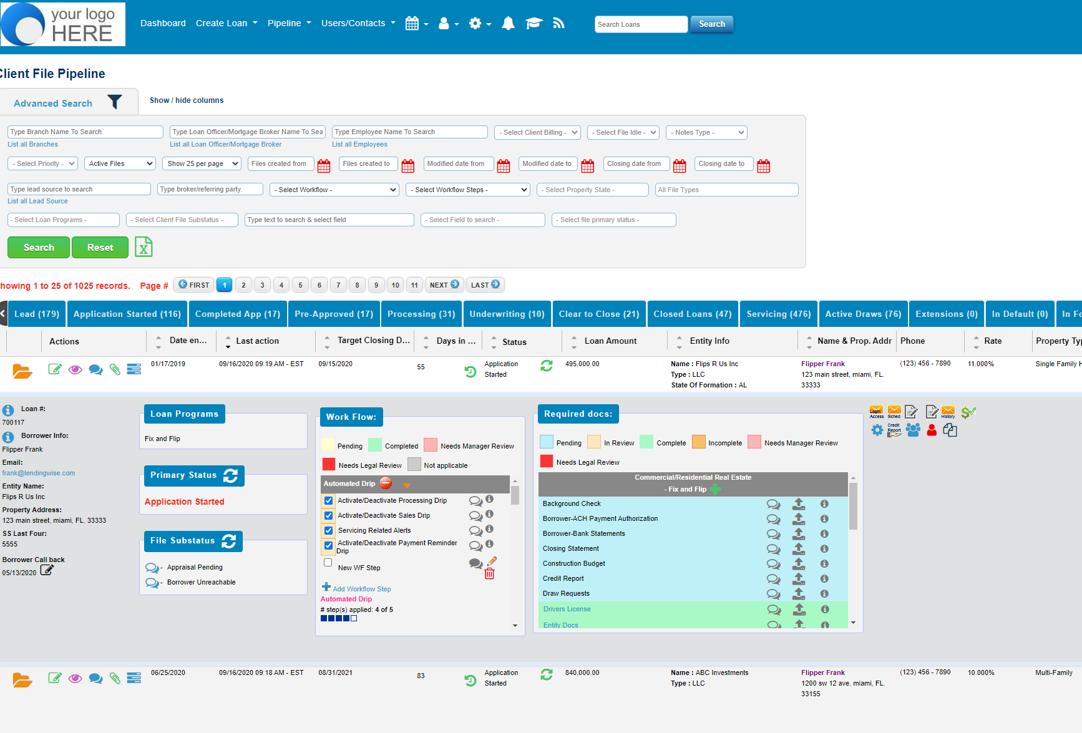Open the orange folder for the 495,000.00 loan
The height and width of the screenshot is (733, 1082).
click(22, 371)
